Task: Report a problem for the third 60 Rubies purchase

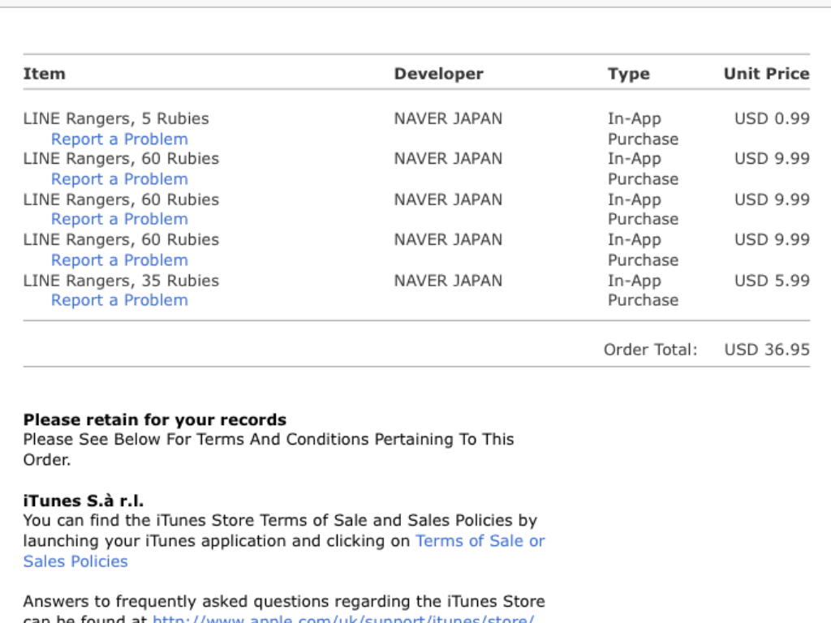Action: pyautogui.click(x=119, y=260)
